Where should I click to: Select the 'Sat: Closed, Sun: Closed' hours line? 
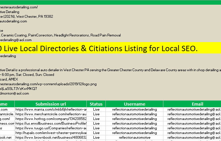pos(27,75)
